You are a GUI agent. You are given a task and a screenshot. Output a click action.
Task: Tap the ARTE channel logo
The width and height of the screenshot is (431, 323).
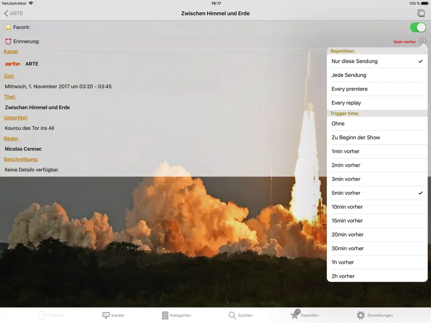tap(13, 64)
